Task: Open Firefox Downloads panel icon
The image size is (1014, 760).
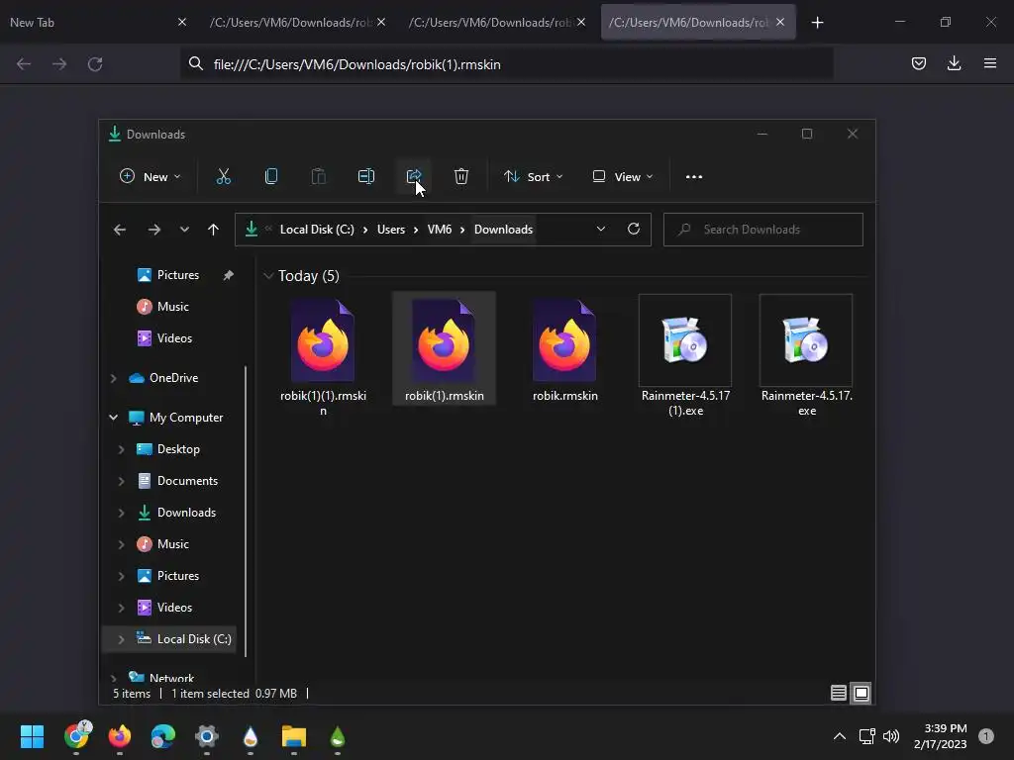Action: 954,63
